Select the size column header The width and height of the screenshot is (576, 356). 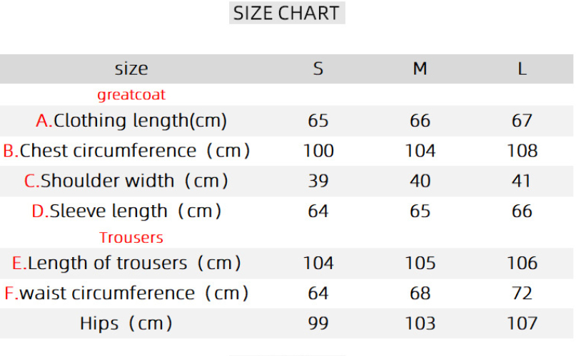(x=131, y=69)
